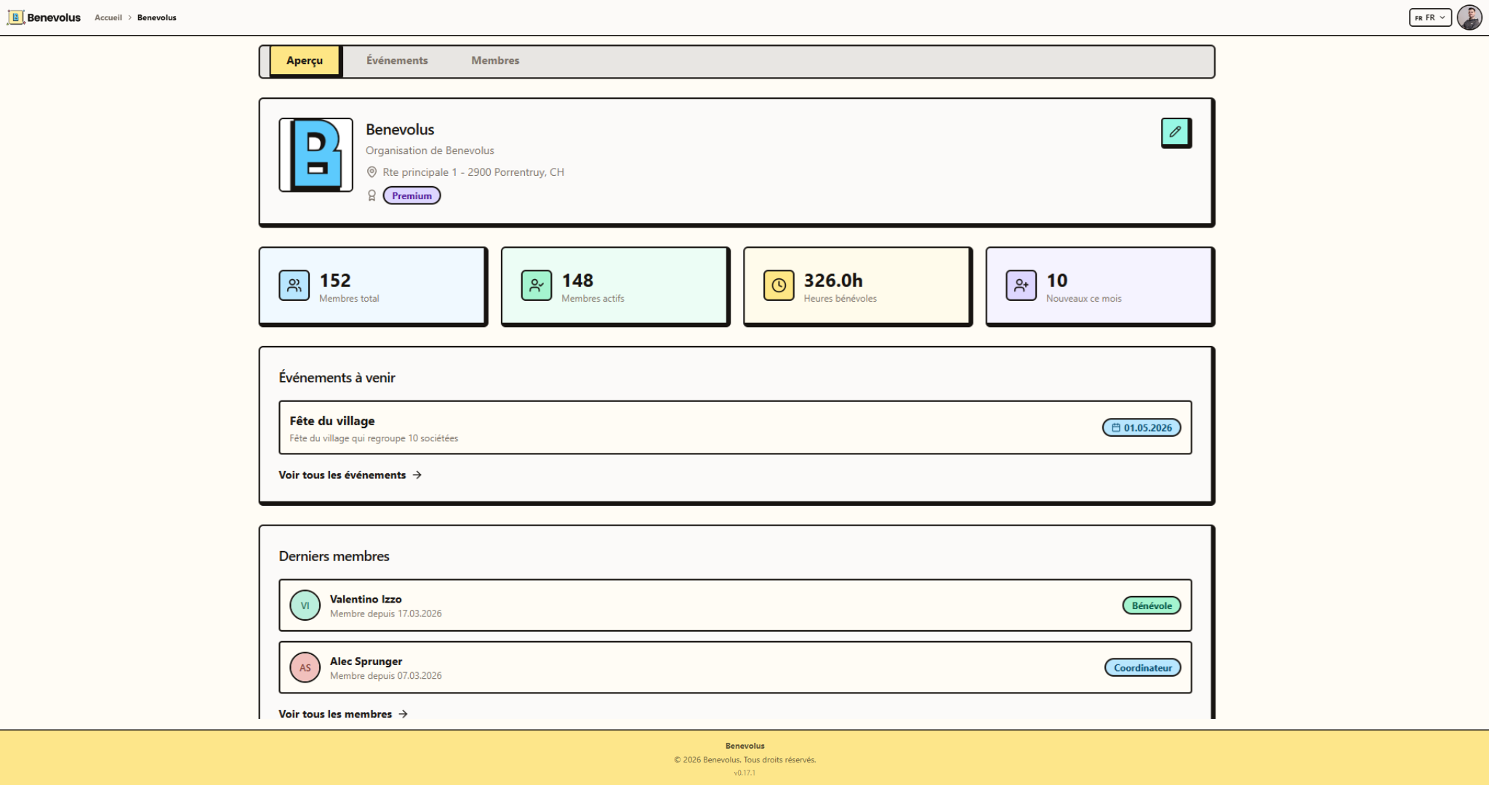Image resolution: width=1489 pixels, height=785 pixels.
Task: Open the user avatar profile menu
Action: click(1469, 17)
